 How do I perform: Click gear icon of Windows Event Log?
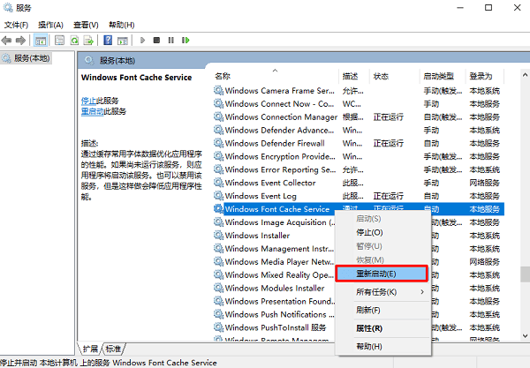[219, 196]
